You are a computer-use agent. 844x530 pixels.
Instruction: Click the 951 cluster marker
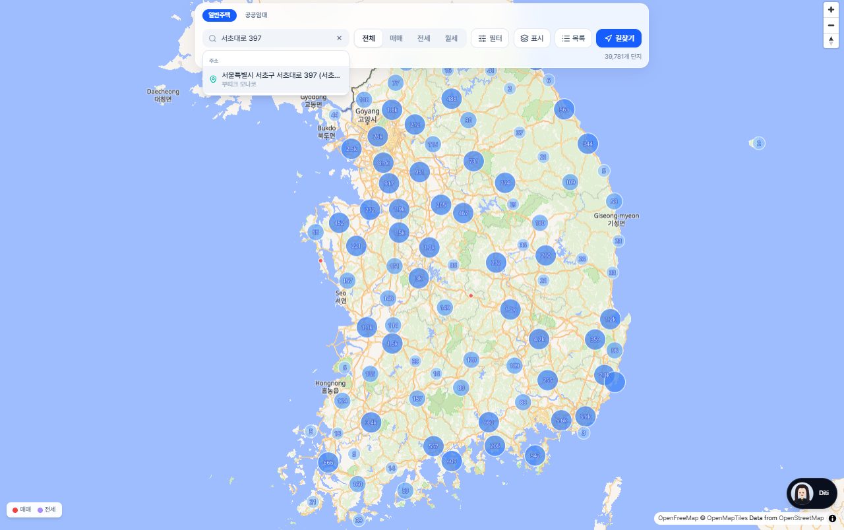[x=419, y=172]
